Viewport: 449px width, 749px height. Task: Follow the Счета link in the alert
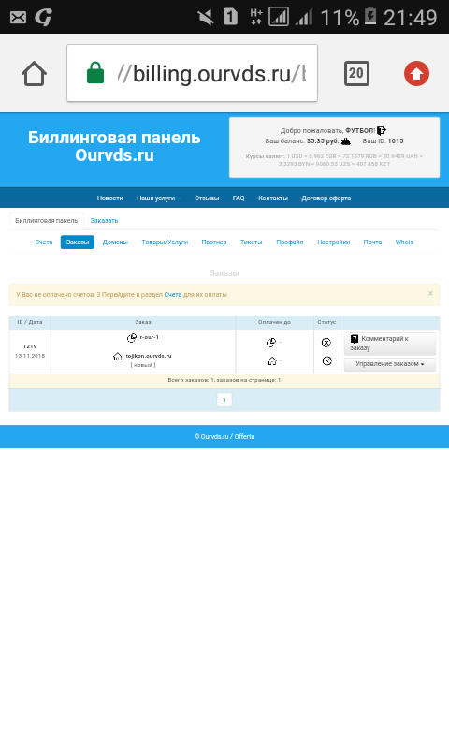[x=173, y=295]
